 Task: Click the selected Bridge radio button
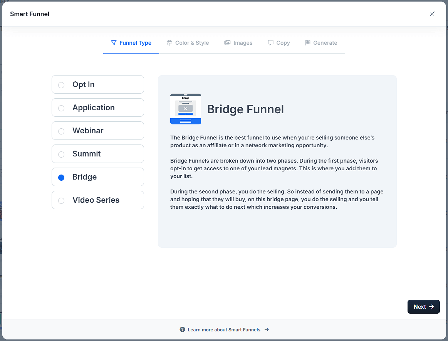(61, 178)
